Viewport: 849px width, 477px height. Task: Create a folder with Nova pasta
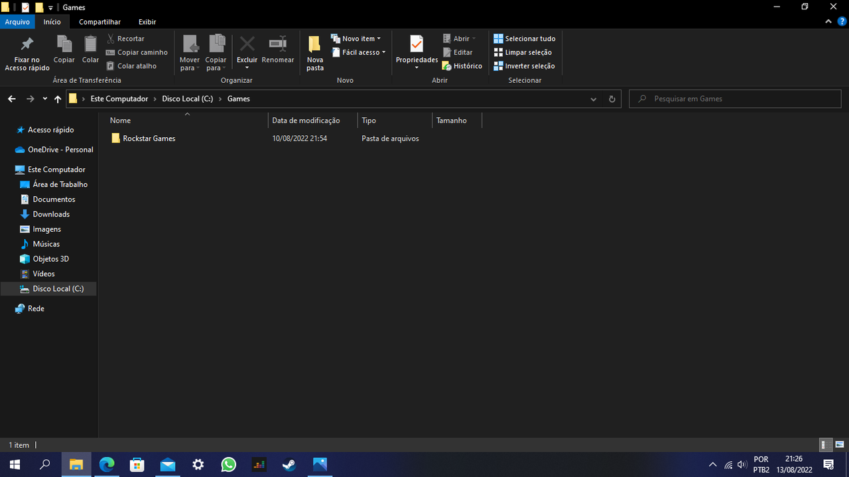click(315, 53)
